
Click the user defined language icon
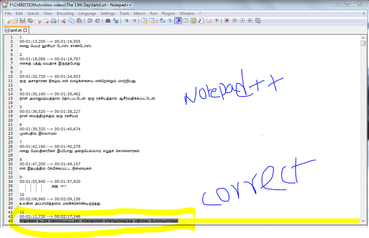pyautogui.click(x=186, y=21)
